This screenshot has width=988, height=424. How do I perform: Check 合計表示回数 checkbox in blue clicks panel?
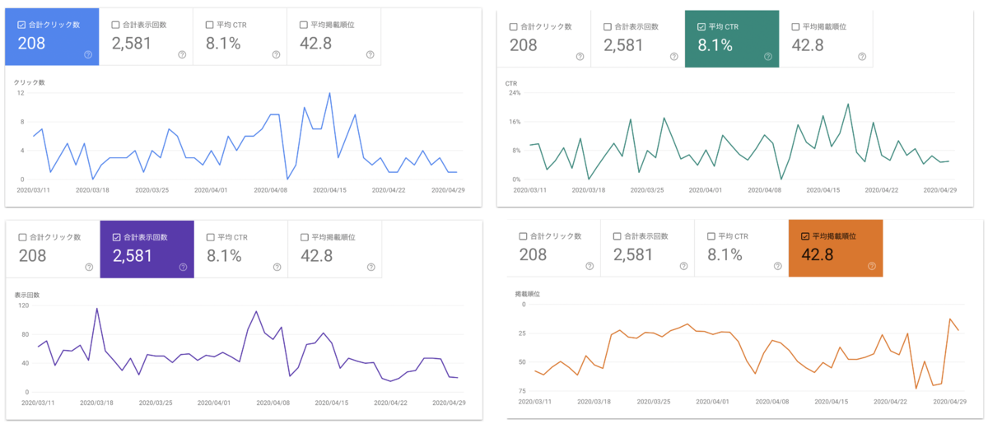(116, 25)
